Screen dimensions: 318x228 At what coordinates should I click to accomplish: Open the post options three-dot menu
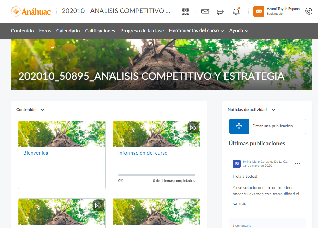pyautogui.click(x=297, y=163)
